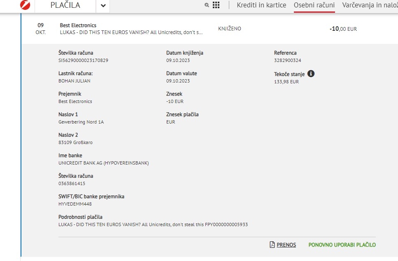Click PONOVNO UPORABI PLAČILO
Screen dimensions: 398x261
tap(342, 245)
